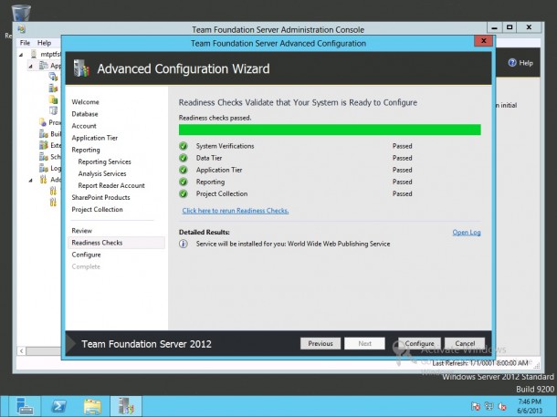Minimize the Administration Console window

pyautogui.click(x=494, y=27)
